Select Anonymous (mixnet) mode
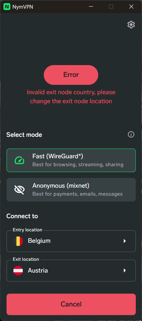Image resolution: width=142 pixels, height=321 pixels. click(x=71, y=189)
